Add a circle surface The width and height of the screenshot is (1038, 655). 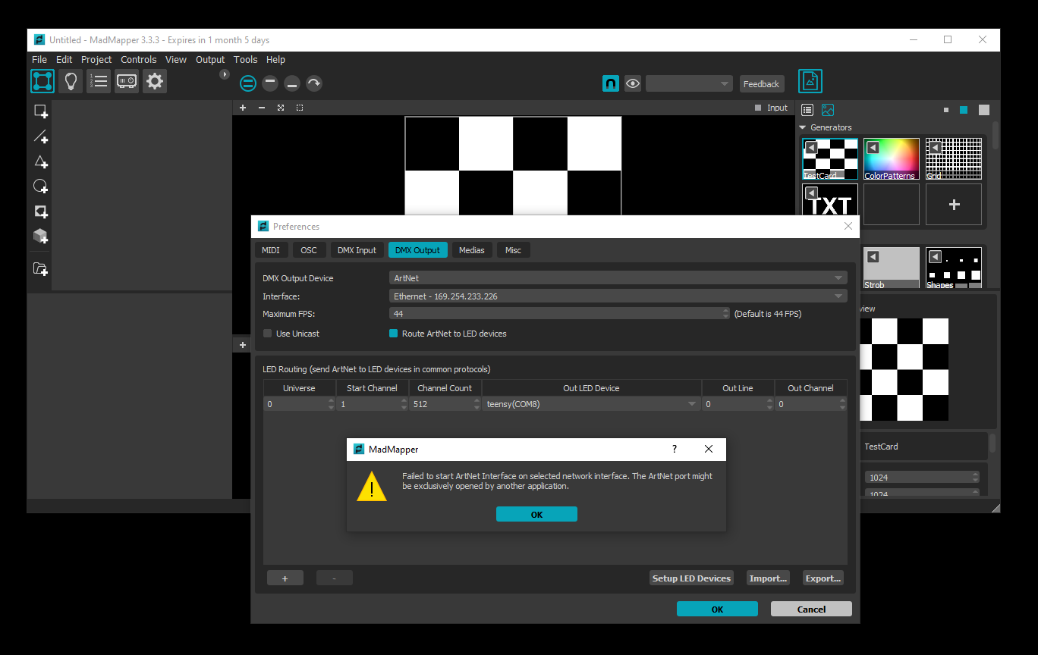(x=41, y=186)
